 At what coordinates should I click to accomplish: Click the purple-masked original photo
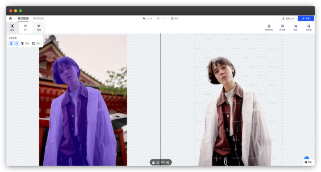click(83, 100)
